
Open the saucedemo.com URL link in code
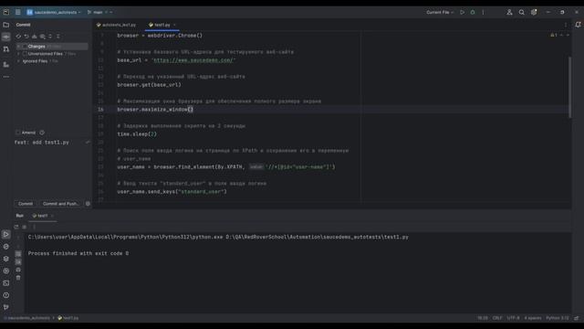click(193, 60)
